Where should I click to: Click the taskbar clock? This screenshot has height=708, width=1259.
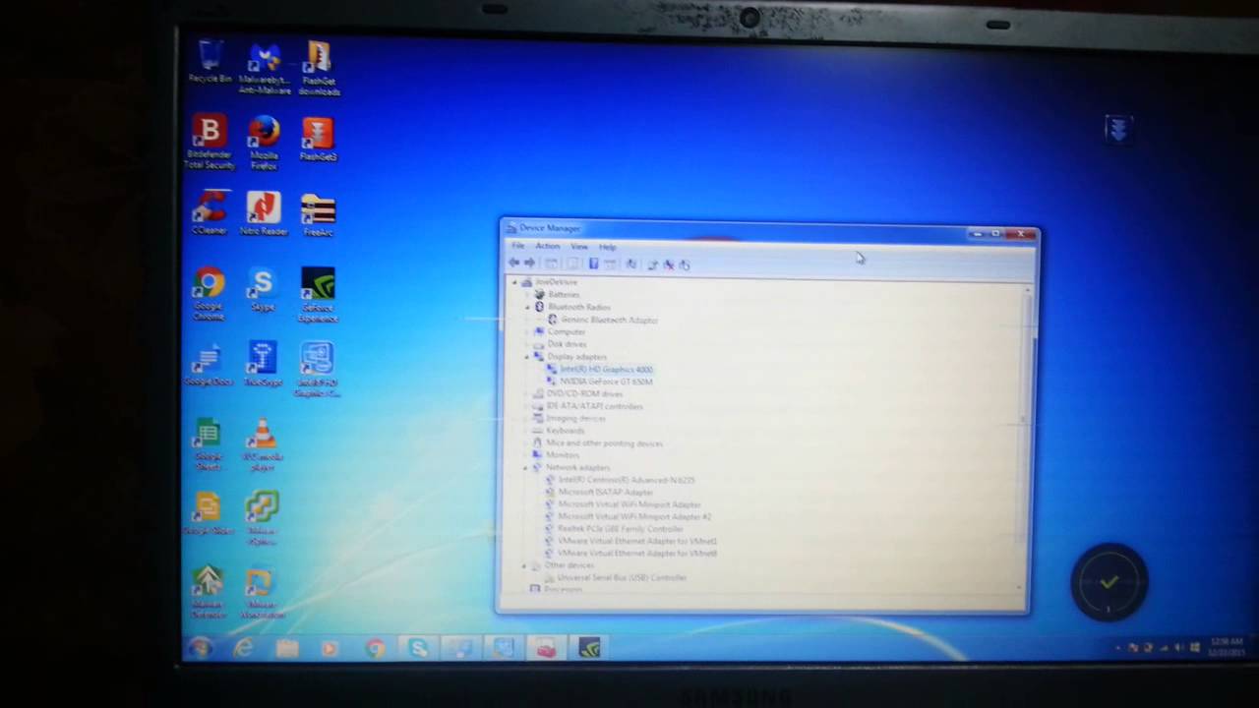1229,647
